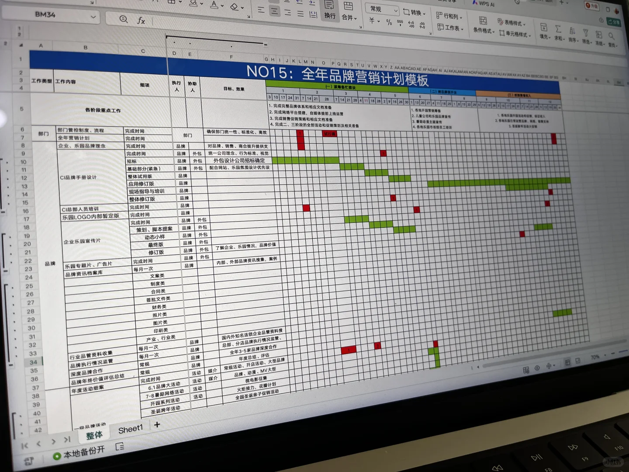Collapse the column group minus button

[x=265, y=44]
